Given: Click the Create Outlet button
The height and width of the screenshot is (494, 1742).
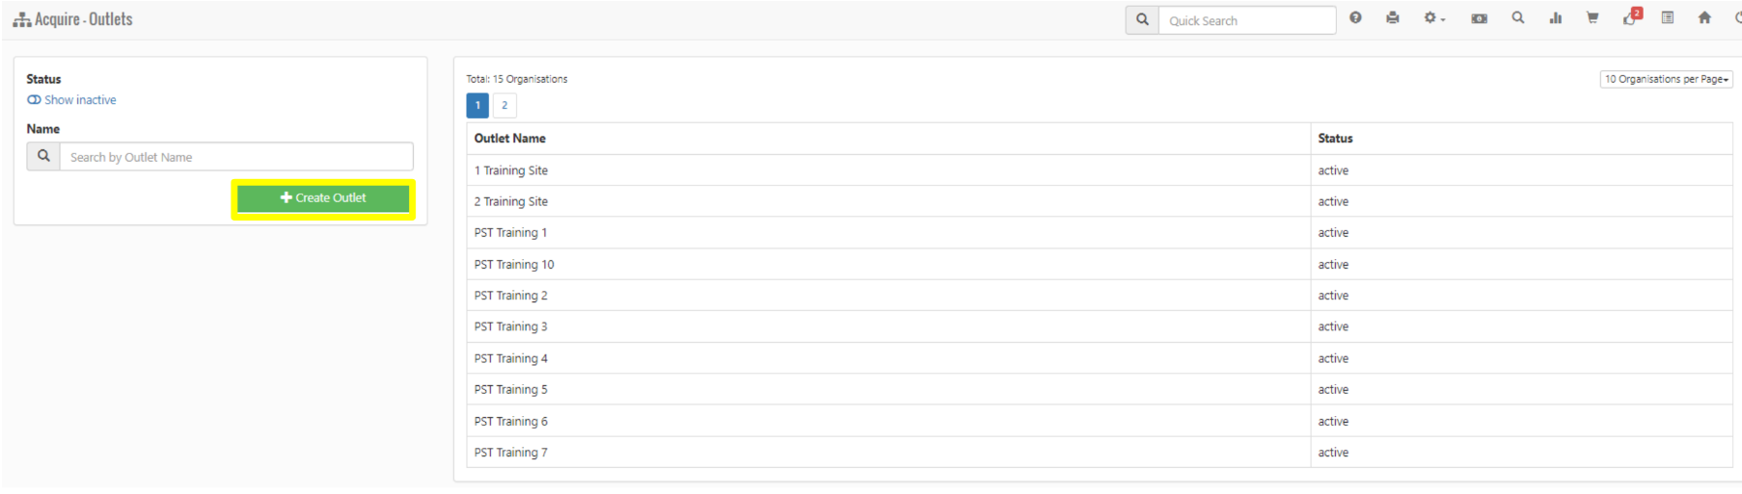Looking at the screenshot, I should click(x=323, y=198).
